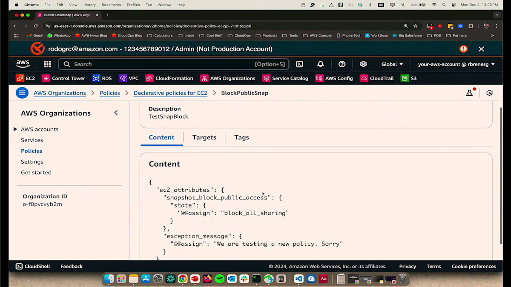
Task: Switch to the Tags tab
Action: [x=241, y=137]
